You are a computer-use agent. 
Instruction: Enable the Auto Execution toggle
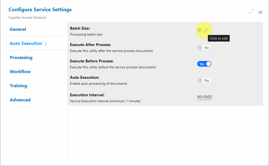tap(204, 80)
